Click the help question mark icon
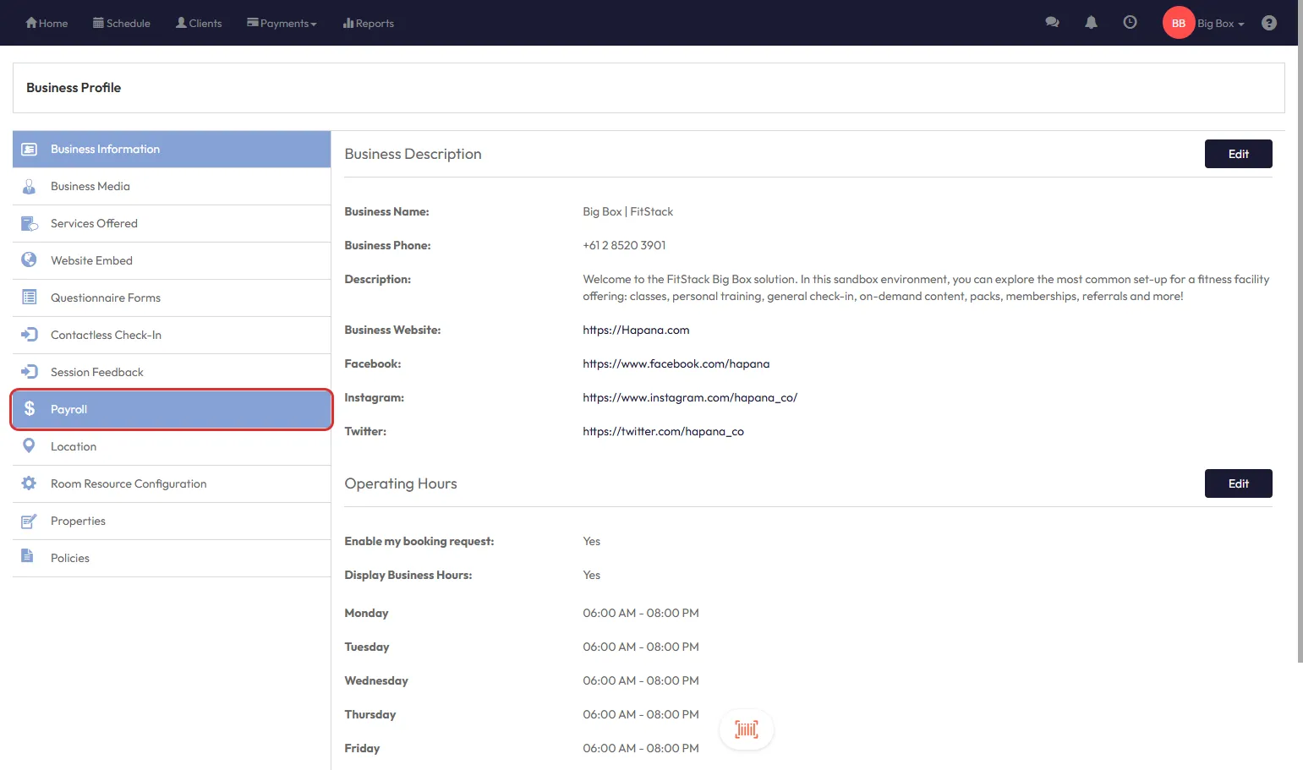 pyautogui.click(x=1268, y=23)
